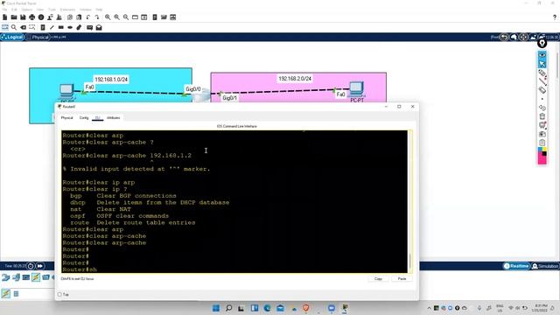Open the Physical tab in Router0 window

[66, 118]
